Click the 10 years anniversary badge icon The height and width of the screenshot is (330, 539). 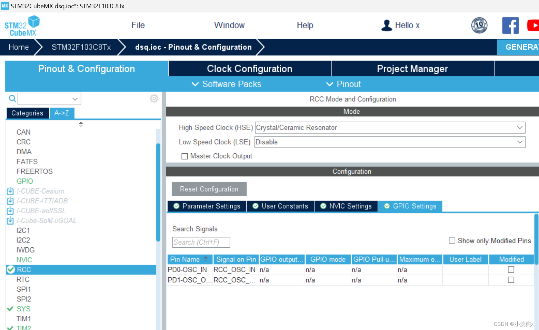pos(479,25)
